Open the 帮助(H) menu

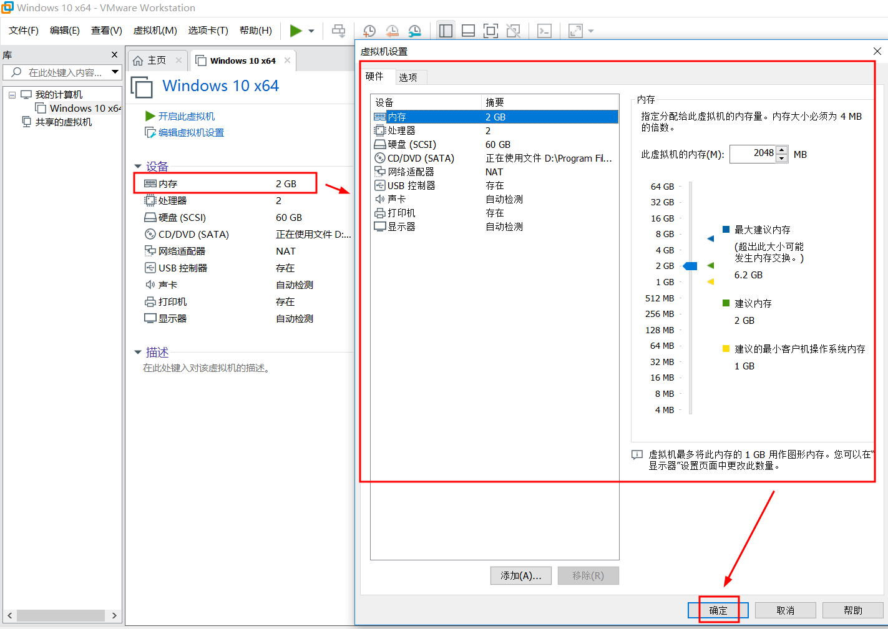coord(256,30)
